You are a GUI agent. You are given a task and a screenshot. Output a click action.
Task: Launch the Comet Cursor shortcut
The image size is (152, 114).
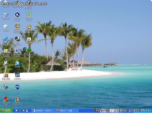(x=17, y=17)
